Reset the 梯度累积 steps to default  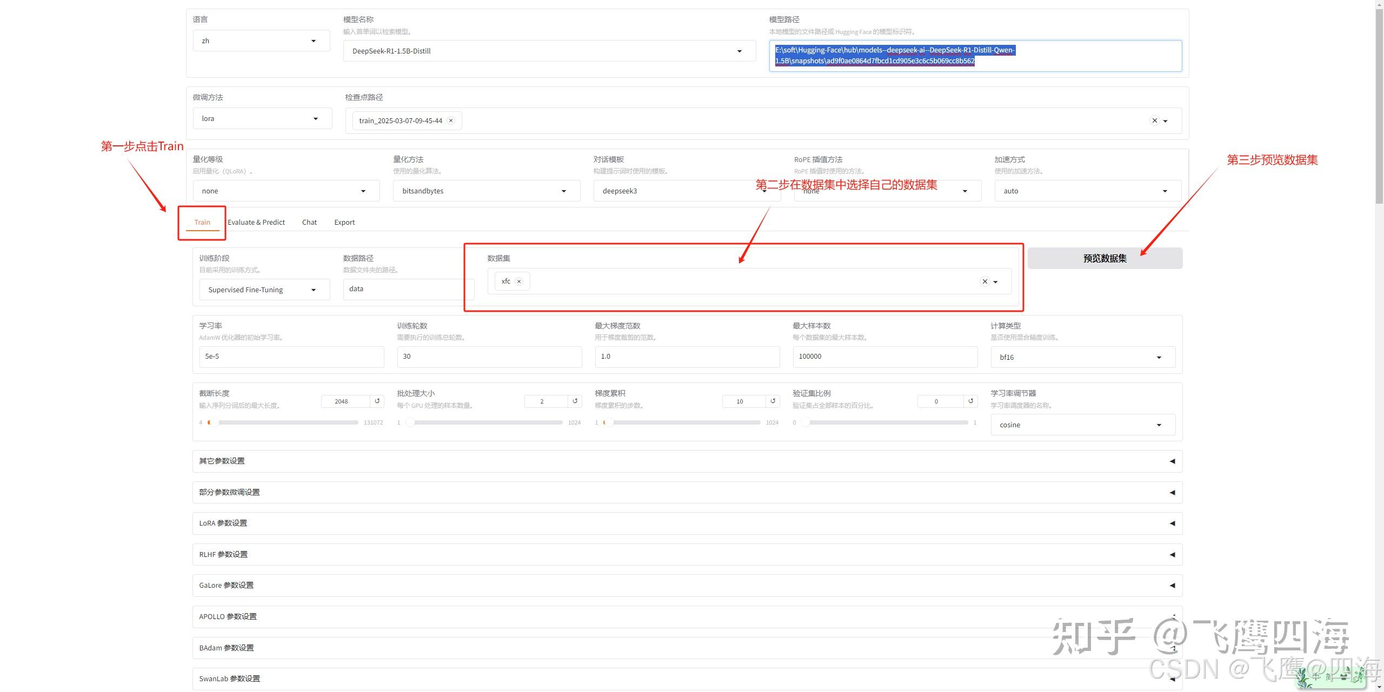point(773,401)
